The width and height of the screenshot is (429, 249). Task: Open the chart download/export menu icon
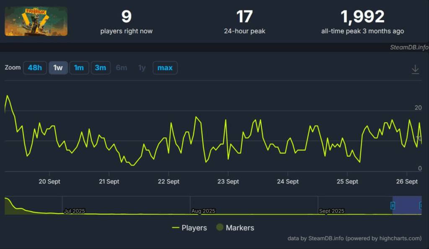coord(415,69)
